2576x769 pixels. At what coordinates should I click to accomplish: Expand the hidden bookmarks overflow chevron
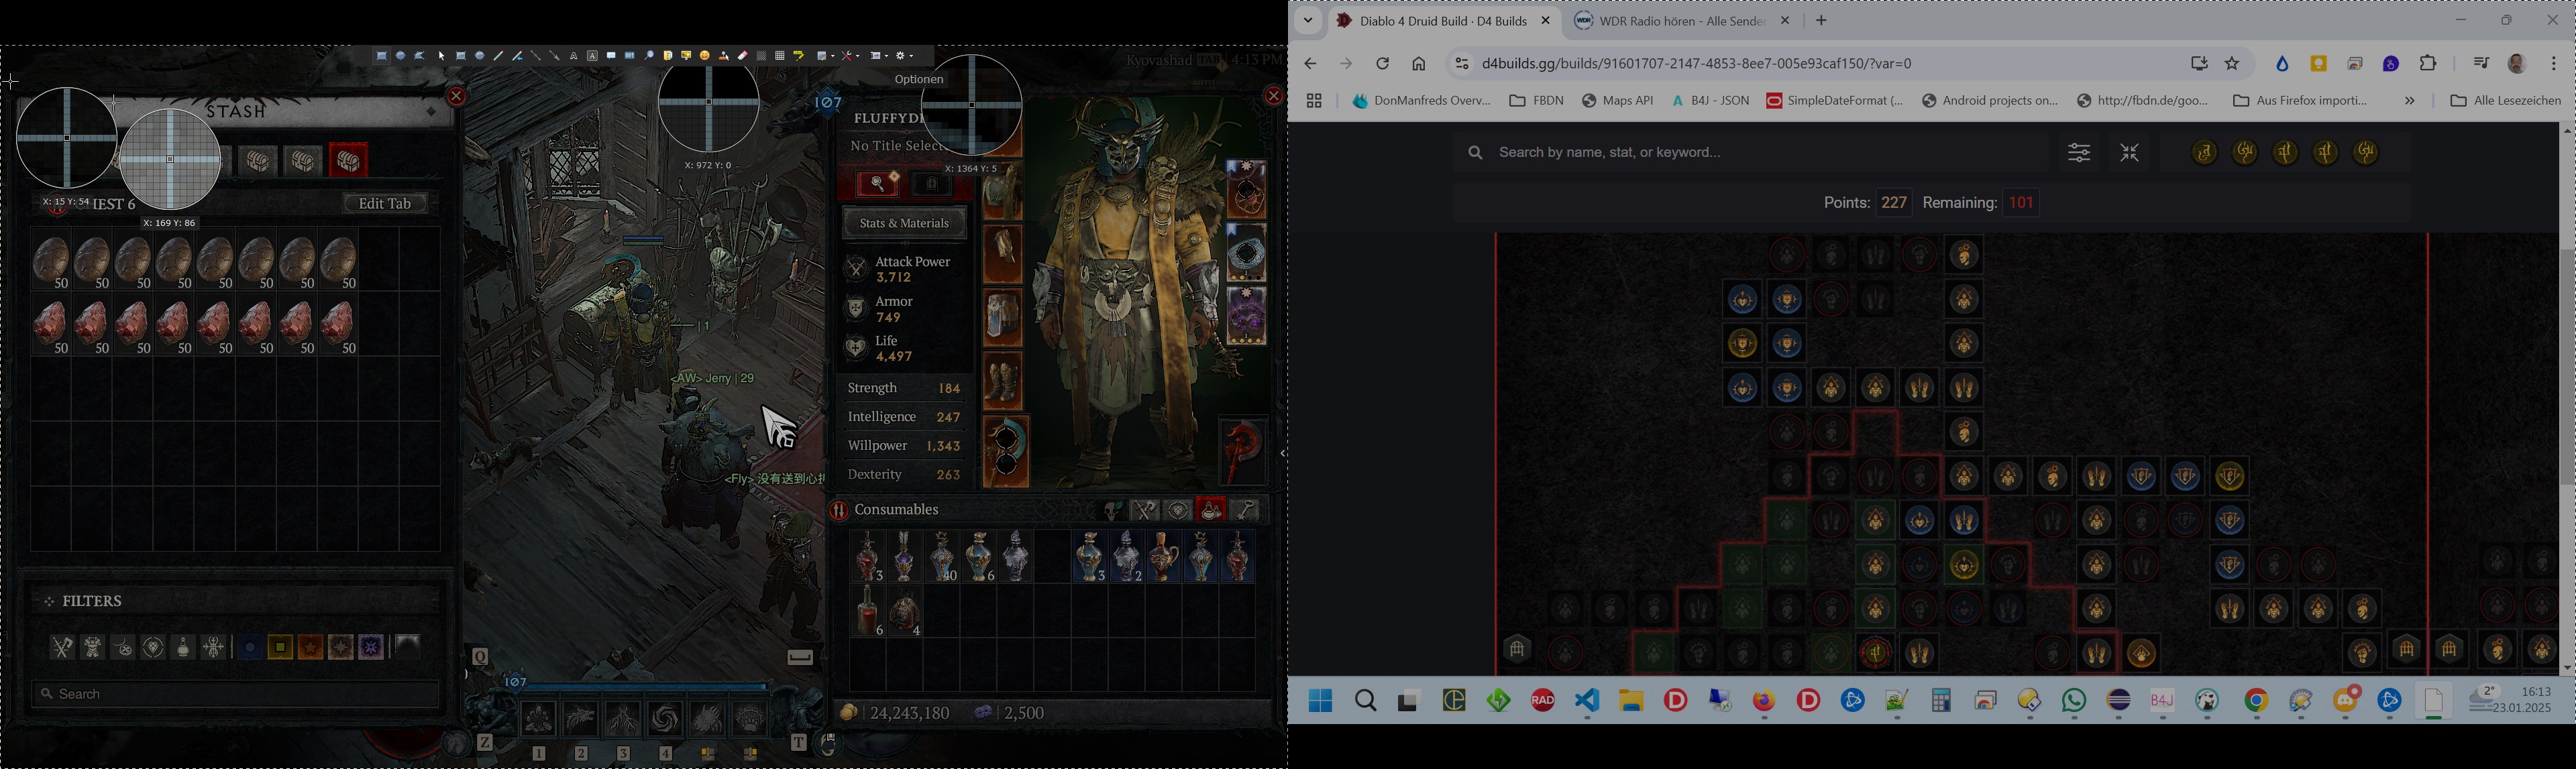click(2410, 101)
